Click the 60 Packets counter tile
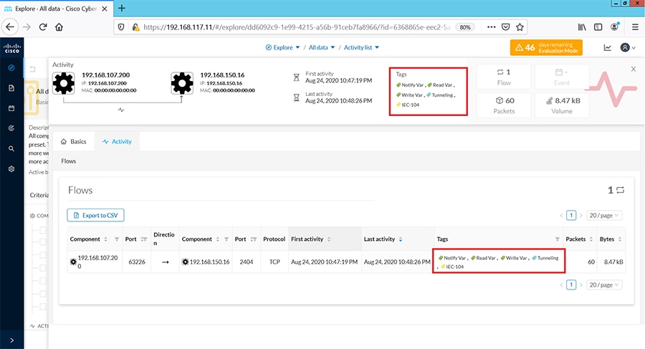645x349 pixels. tap(504, 105)
